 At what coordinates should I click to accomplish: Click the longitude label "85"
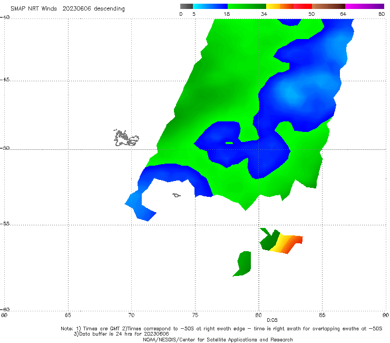click(322, 316)
